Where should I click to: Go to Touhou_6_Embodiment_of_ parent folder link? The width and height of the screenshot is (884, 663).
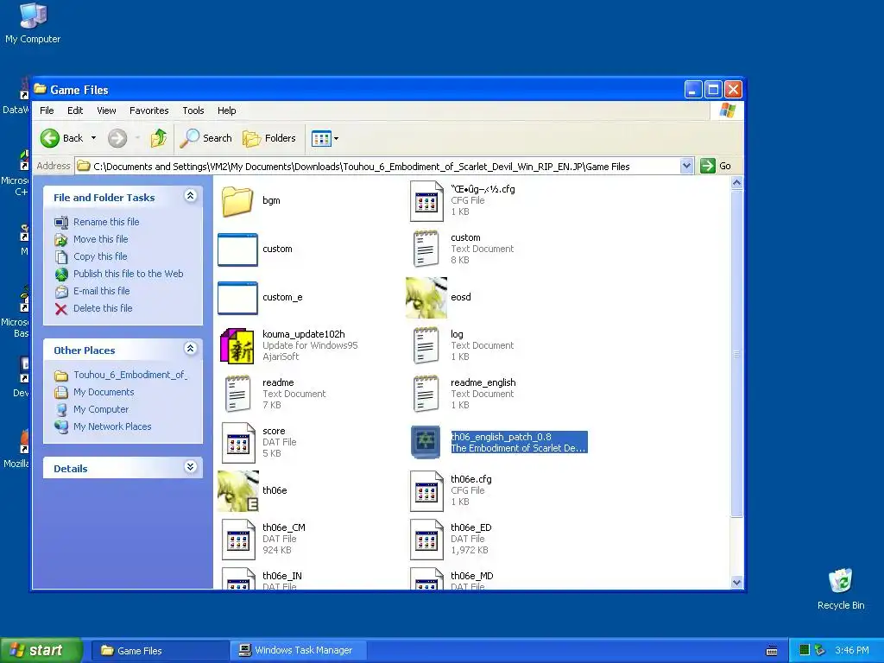point(130,375)
